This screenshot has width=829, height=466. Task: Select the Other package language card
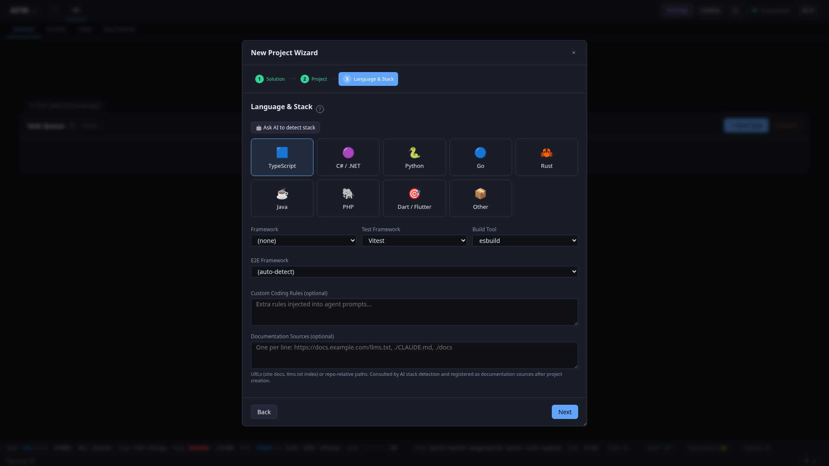click(x=481, y=198)
